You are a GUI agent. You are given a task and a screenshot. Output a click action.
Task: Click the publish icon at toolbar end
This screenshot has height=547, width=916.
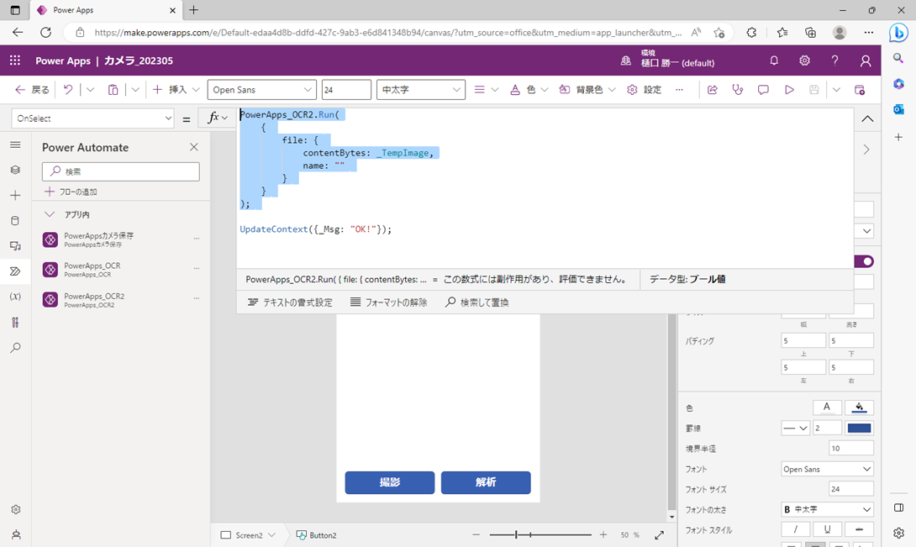coord(860,89)
